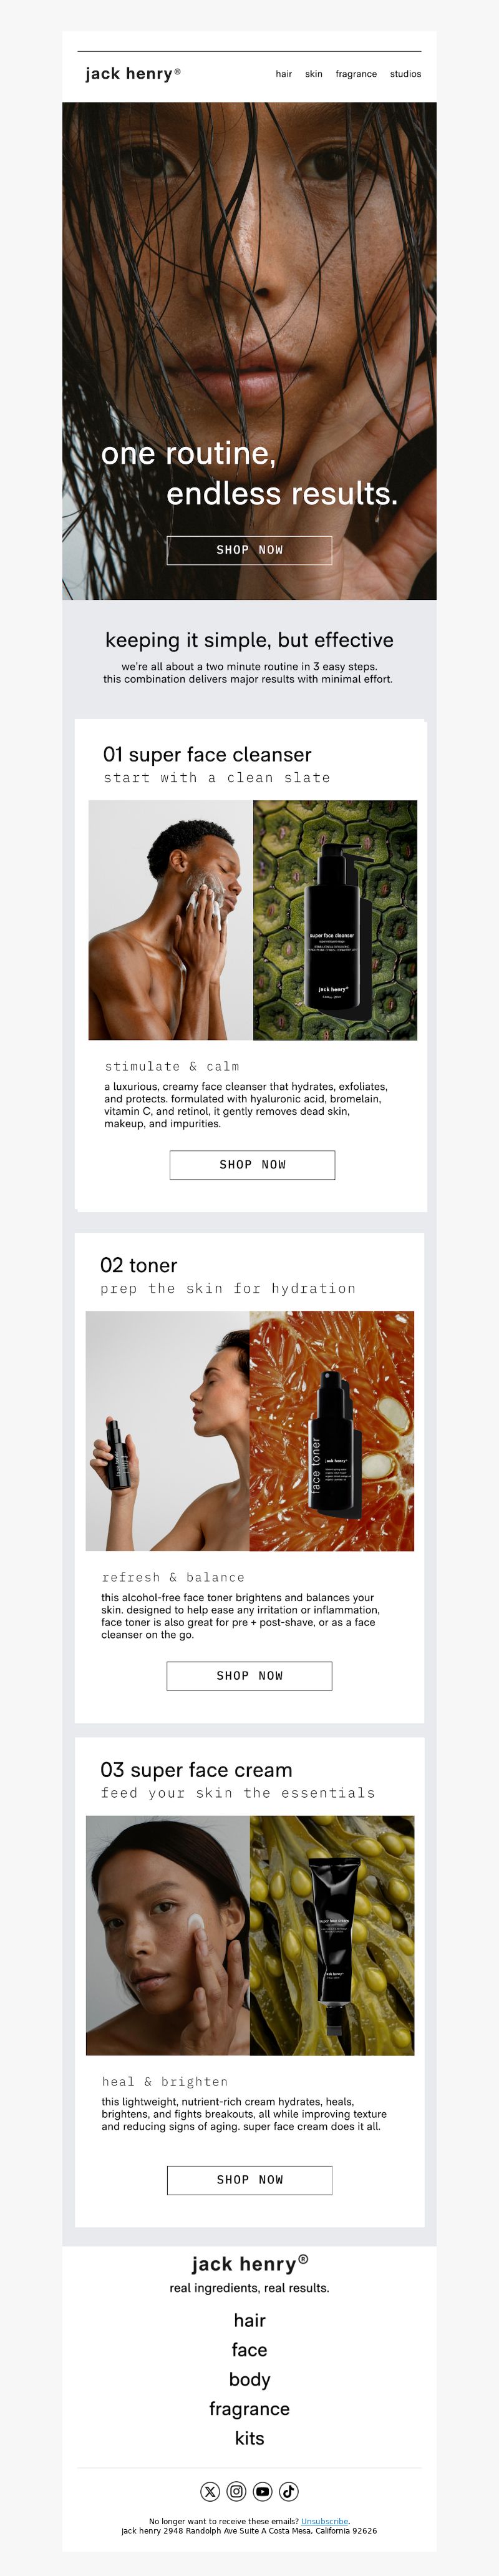
Task: Click the Unsubscribe link
Action: [324, 2521]
